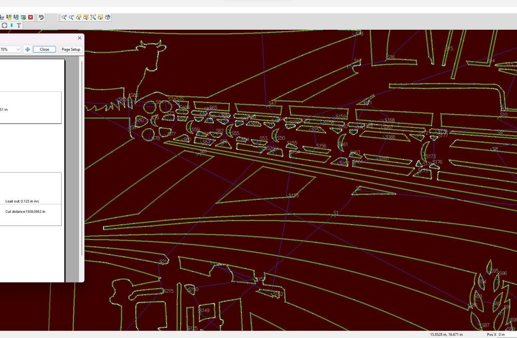Click the window icon left of red X
517x338 pixels.
(x=23, y=17)
